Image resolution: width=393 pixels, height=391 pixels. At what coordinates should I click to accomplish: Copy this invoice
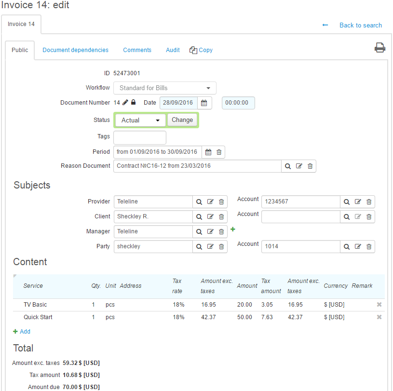201,50
